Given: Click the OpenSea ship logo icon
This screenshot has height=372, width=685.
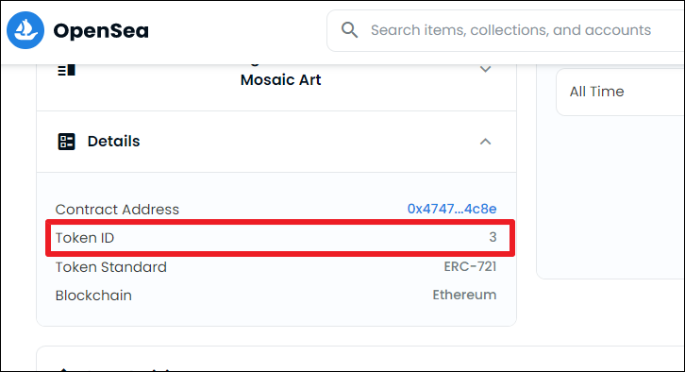Looking at the screenshot, I should click(x=25, y=30).
